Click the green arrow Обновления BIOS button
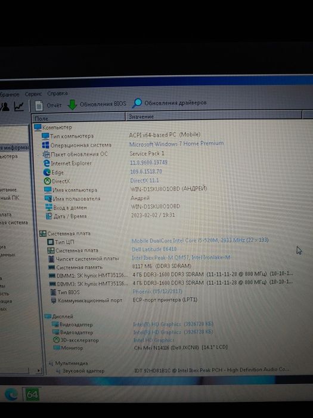The width and height of the screenshot is (313, 418). tap(97, 105)
